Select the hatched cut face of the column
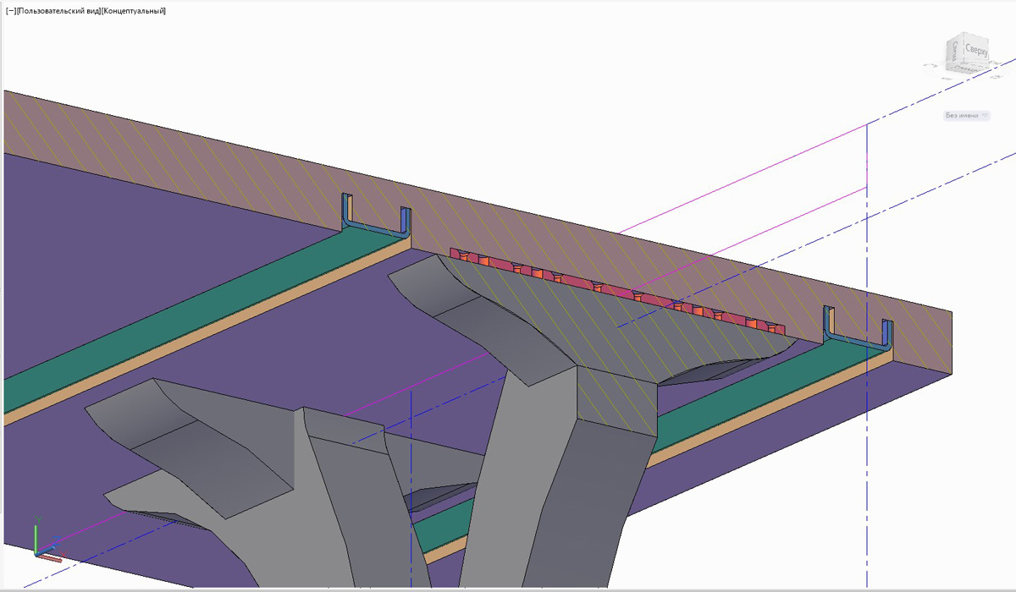This screenshot has width=1016, height=592. pyautogui.click(x=618, y=397)
